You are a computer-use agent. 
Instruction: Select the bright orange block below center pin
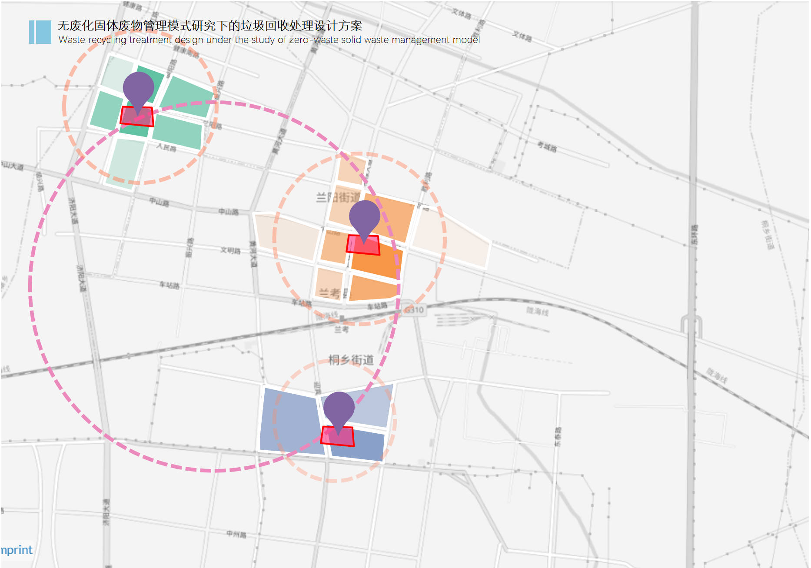[x=376, y=262]
